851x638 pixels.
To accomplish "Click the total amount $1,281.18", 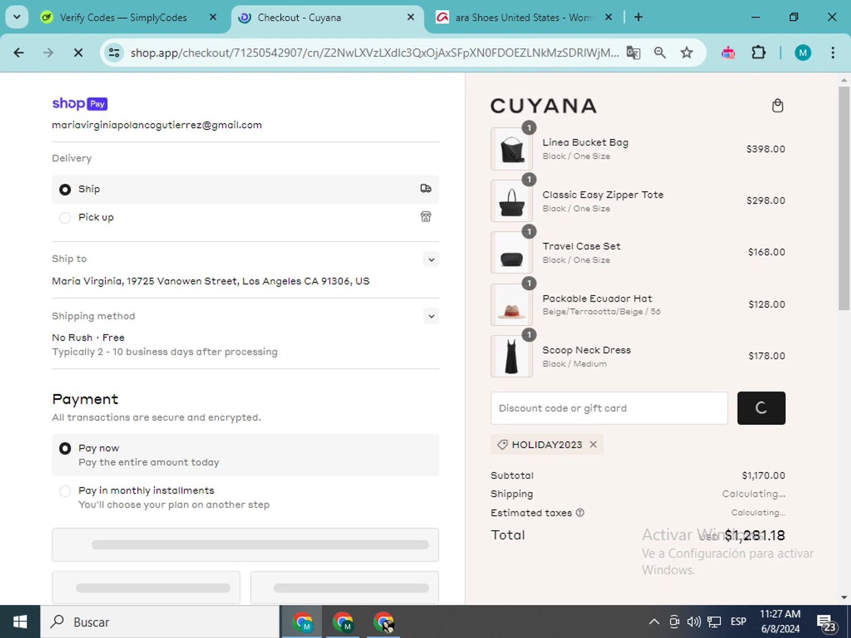I will (755, 535).
